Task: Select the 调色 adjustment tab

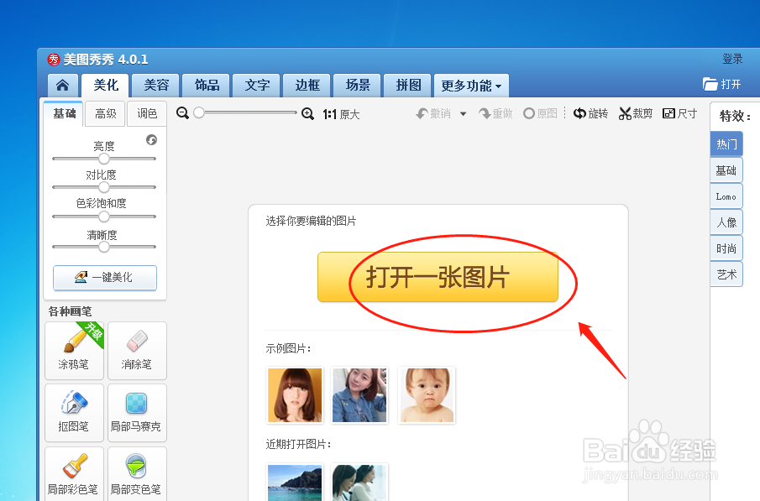Action: (x=147, y=114)
